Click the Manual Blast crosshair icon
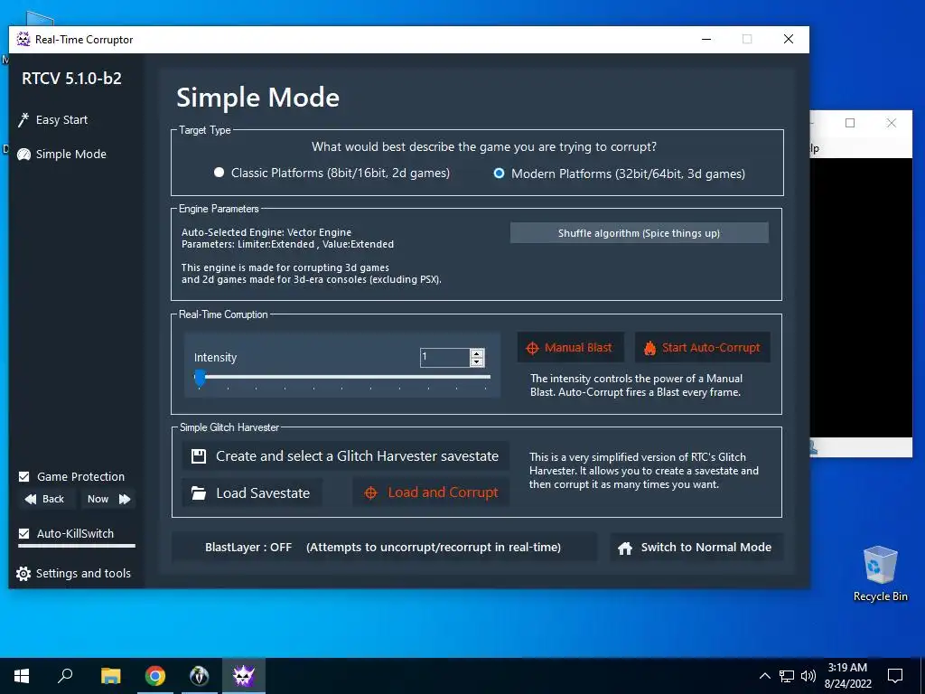925x694 pixels. point(532,348)
